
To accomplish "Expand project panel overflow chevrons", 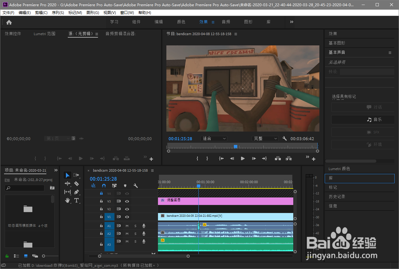I will click(x=56, y=170).
